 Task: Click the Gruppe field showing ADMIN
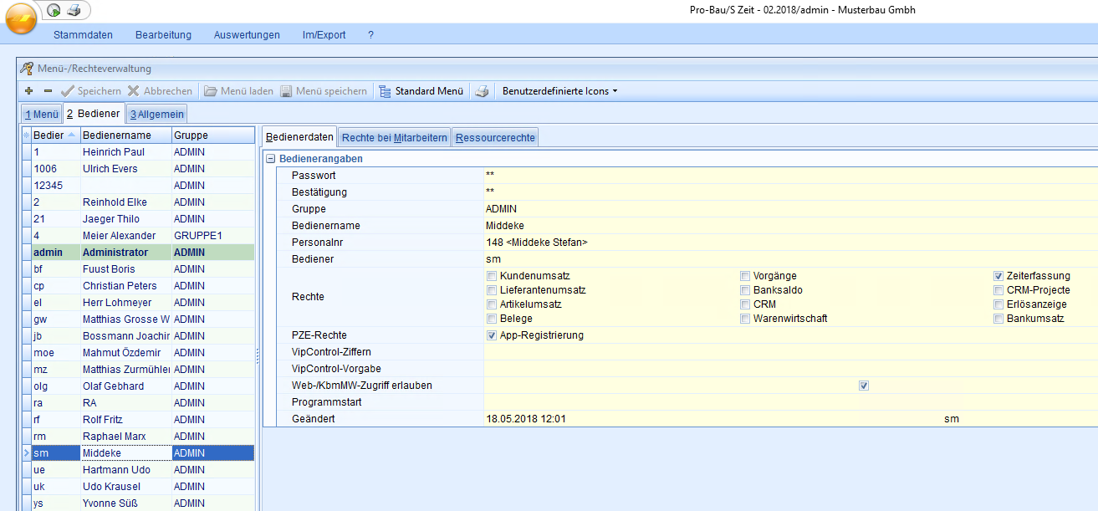click(753, 209)
